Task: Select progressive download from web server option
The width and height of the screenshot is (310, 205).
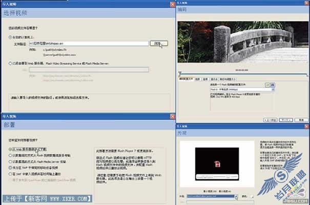Action: (10, 149)
